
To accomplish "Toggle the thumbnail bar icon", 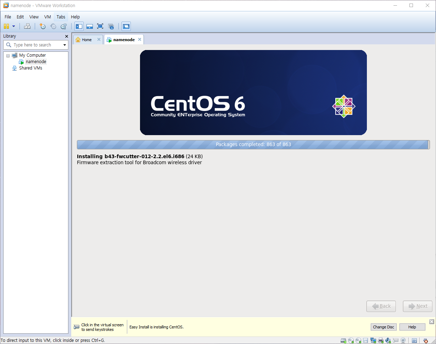I will click(90, 26).
